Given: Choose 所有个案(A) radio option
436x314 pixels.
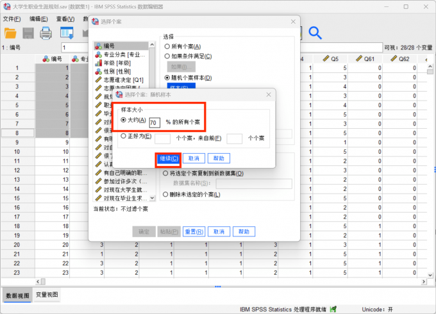Looking at the screenshot, I should coord(167,47).
